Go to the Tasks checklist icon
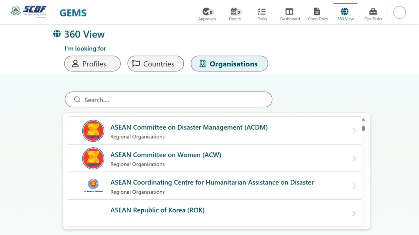This screenshot has height=235, width=419. 262,12
